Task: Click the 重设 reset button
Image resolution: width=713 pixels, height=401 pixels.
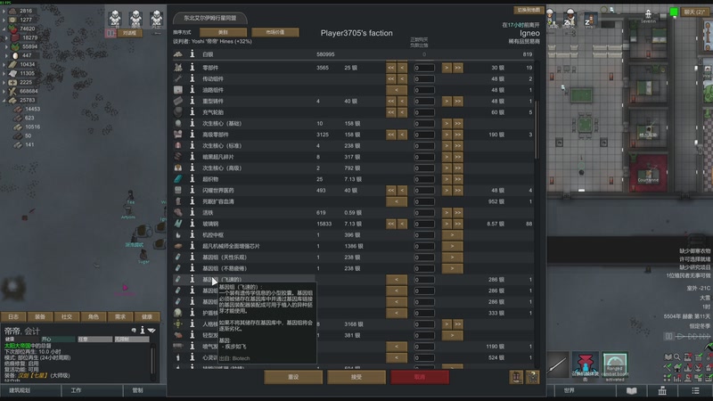Action: pos(293,377)
